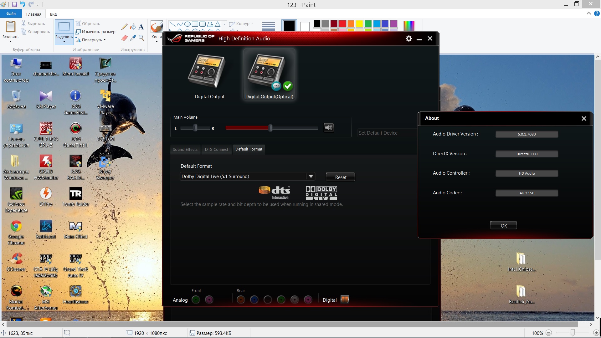Screen dimensions: 601x338
Task: Click Audio Driver Version value 6.0.1.7083
Action: pos(527,134)
